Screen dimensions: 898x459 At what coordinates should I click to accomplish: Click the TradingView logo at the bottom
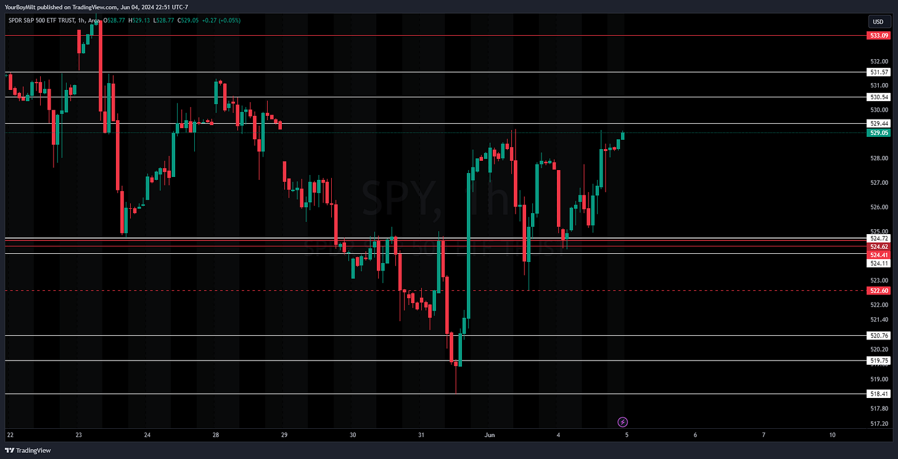click(x=28, y=450)
